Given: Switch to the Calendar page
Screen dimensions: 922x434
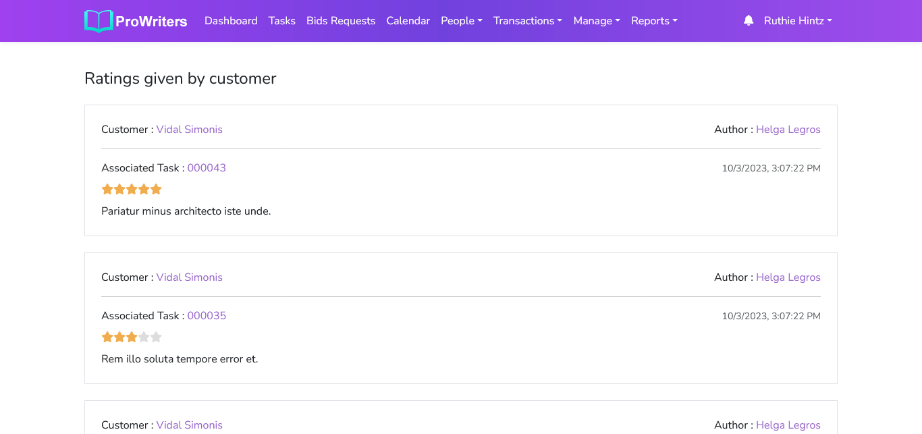Looking at the screenshot, I should [408, 21].
